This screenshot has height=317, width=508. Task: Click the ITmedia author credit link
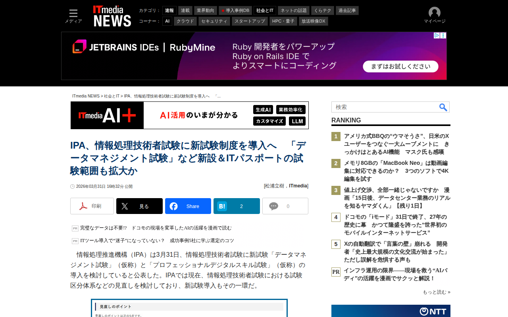click(298, 186)
